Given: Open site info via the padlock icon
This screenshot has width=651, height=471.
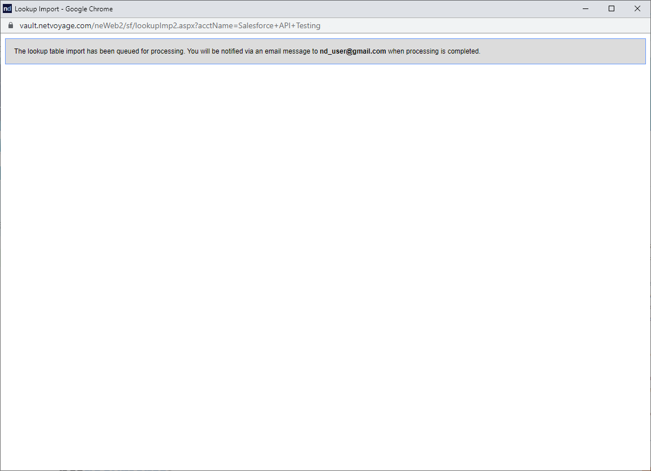Looking at the screenshot, I should (x=10, y=26).
